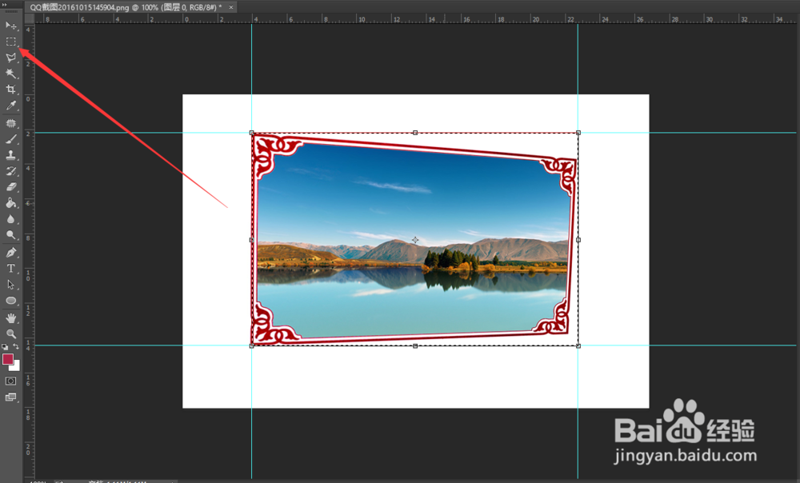Screen dimensions: 800x483
Task: Click the right-middle transform handle
Action: point(578,240)
